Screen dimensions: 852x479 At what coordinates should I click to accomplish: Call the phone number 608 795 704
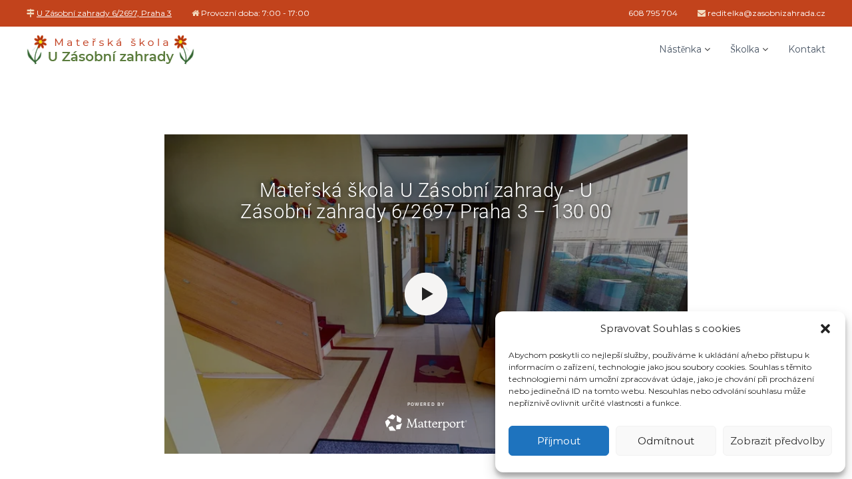653,13
